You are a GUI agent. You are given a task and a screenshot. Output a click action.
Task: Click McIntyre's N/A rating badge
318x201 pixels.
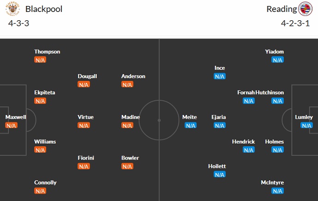click(277, 190)
